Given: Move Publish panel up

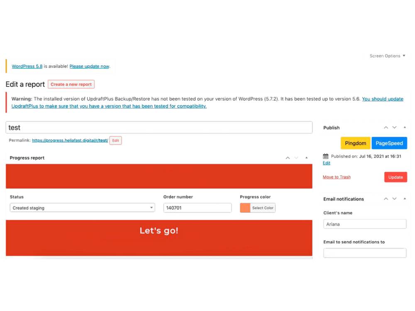Looking at the screenshot, I should point(386,127).
